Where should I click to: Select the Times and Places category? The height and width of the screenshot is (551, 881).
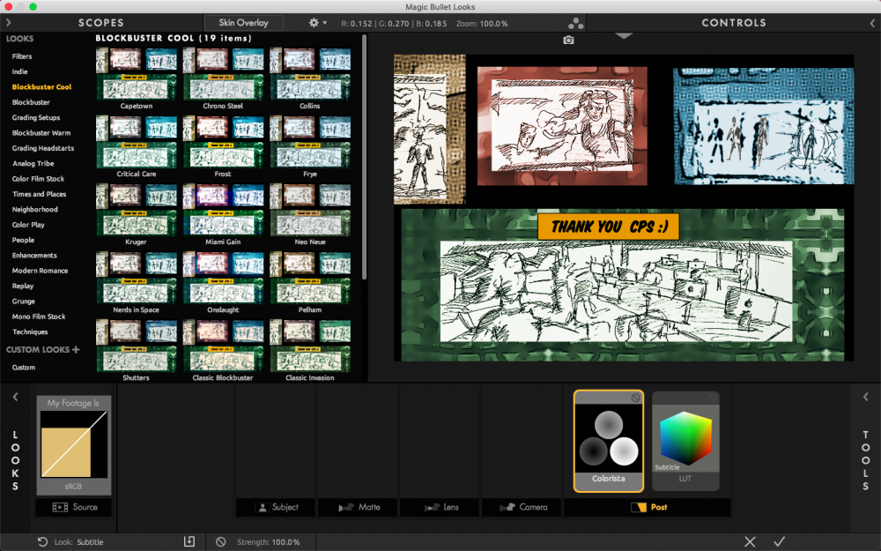pos(39,194)
